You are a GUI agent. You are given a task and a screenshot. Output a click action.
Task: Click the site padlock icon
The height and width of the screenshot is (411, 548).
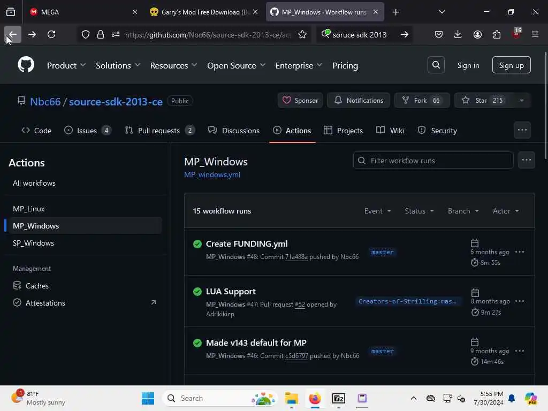click(101, 35)
